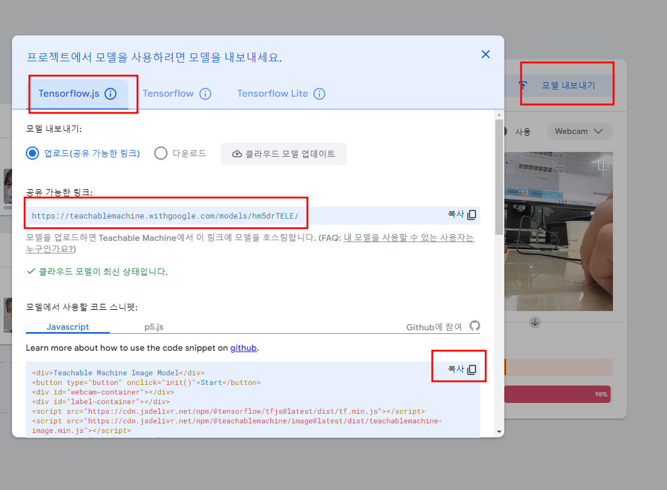This screenshot has height=490, width=667.
Task: Select the 다운로드 radio option
Action: [161, 153]
